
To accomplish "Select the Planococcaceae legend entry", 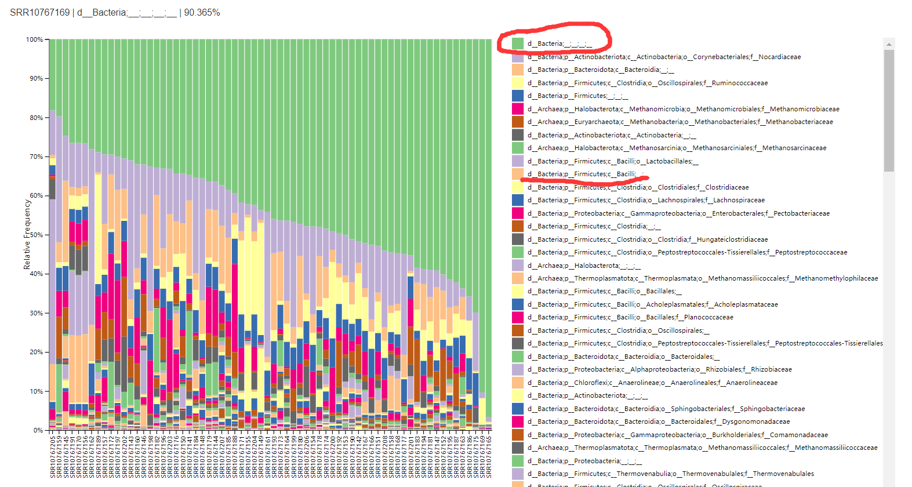I will click(630, 317).
